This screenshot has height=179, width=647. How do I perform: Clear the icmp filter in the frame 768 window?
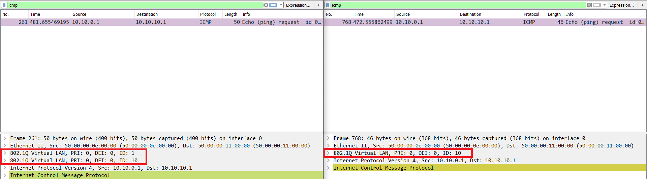click(589, 5)
